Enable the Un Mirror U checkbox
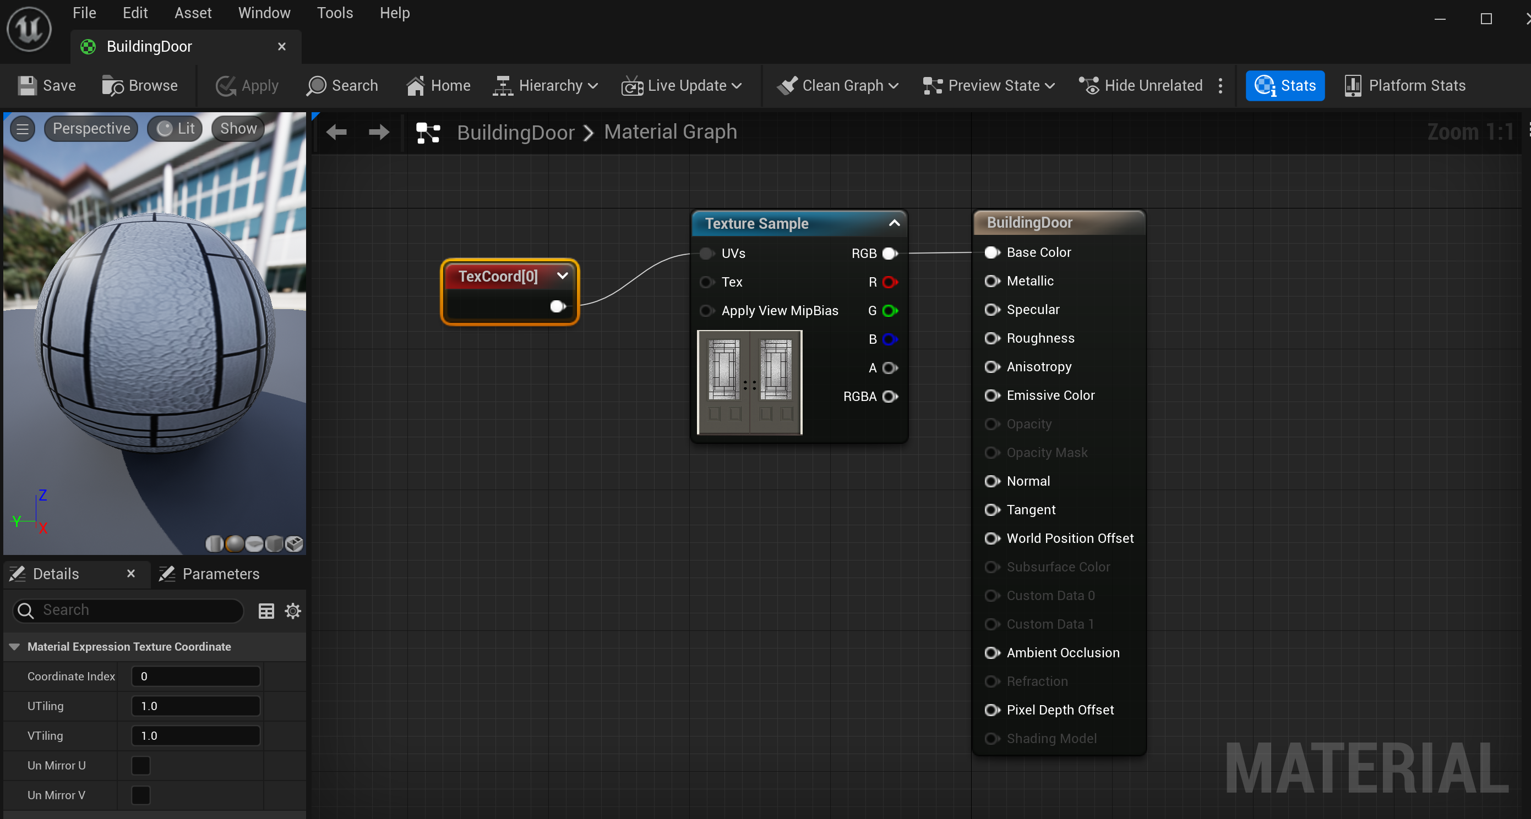The width and height of the screenshot is (1531, 819). click(141, 765)
